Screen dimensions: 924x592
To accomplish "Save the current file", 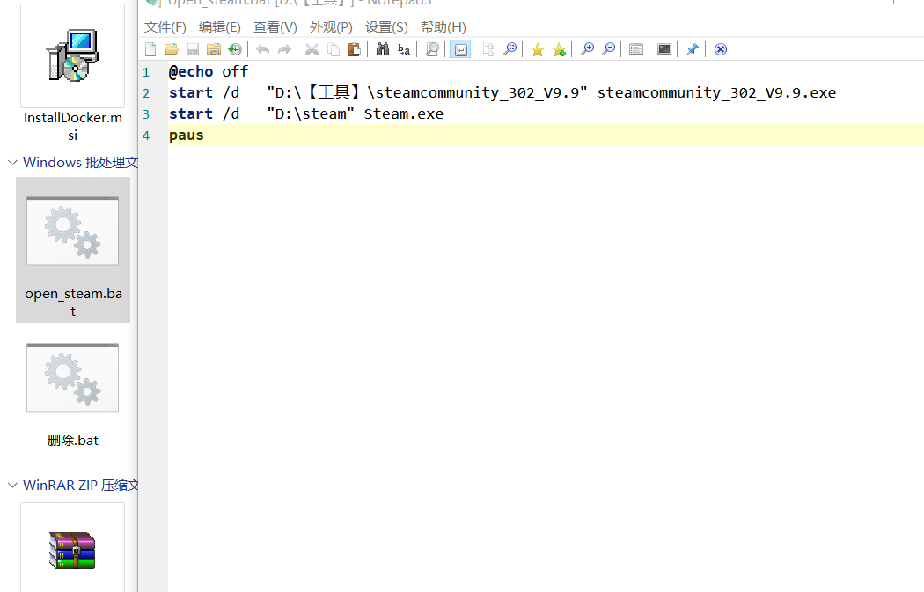I will (x=193, y=49).
